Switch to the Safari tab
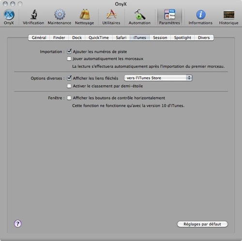The image size is (242, 241). (121, 38)
